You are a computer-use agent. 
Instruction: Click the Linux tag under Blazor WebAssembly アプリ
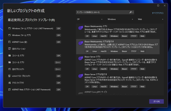(x=95, y=36)
